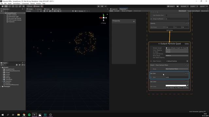Open the Account dropdown
Viewport: 209px width, 117px height.
click(185, 6)
